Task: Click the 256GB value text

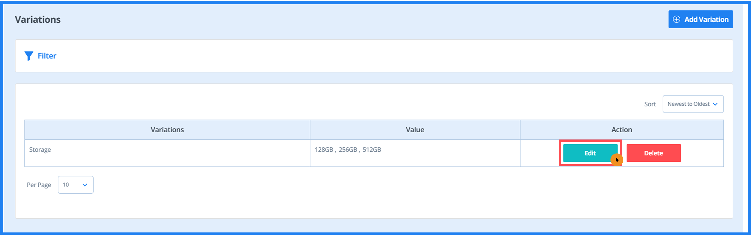Action: pyautogui.click(x=348, y=150)
